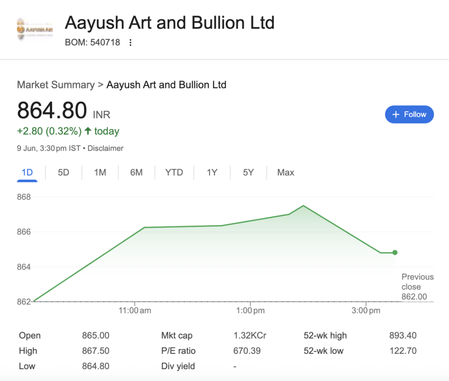Select the 6M chart range

[136, 172]
